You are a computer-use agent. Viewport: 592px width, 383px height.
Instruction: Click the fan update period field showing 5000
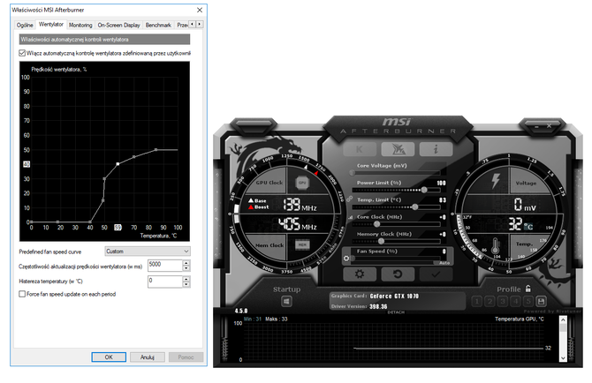pyautogui.click(x=165, y=266)
